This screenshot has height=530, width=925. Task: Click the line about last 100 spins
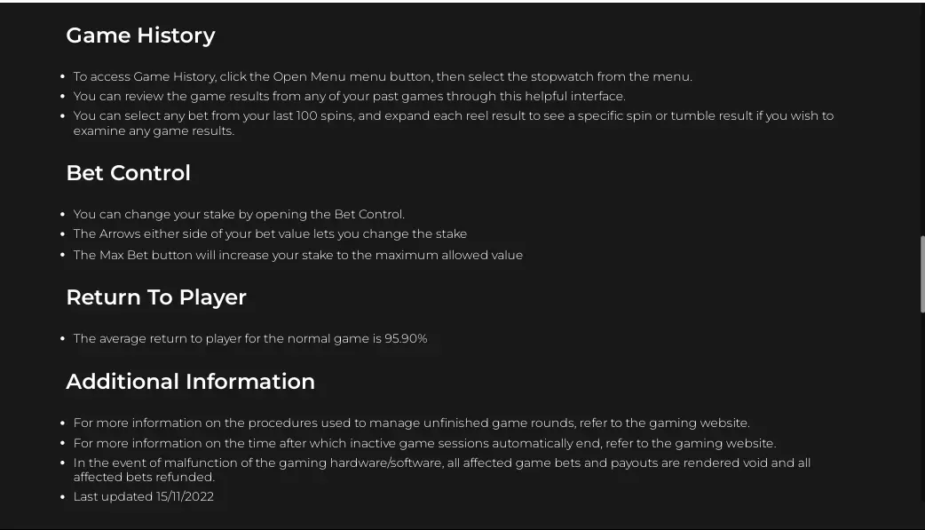coord(453,123)
